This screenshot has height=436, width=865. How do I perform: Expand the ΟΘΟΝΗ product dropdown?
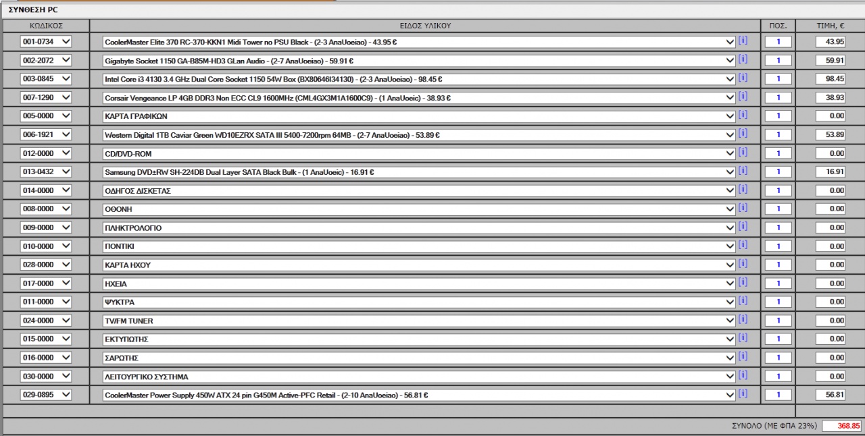pyautogui.click(x=419, y=209)
